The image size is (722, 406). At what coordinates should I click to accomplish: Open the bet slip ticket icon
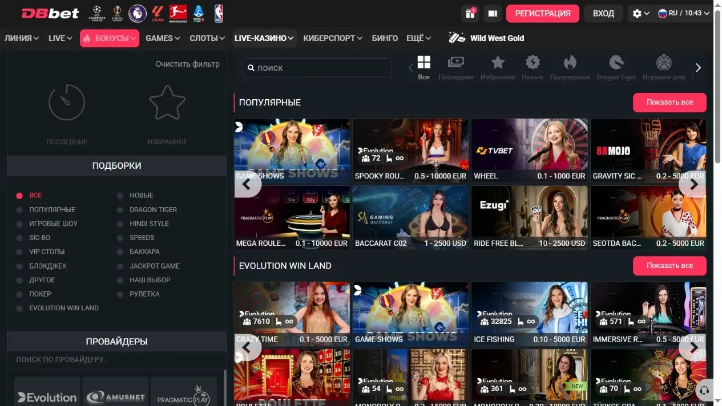coord(492,14)
